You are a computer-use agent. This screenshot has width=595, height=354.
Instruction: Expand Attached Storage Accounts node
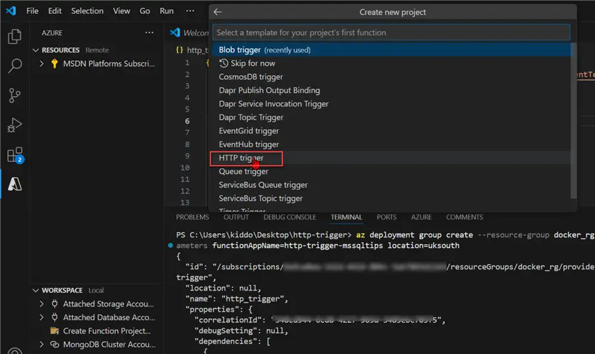pyautogui.click(x=42, y=304)
